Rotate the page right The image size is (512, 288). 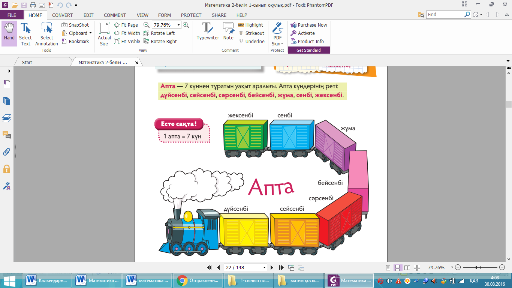tap(160, 42)
